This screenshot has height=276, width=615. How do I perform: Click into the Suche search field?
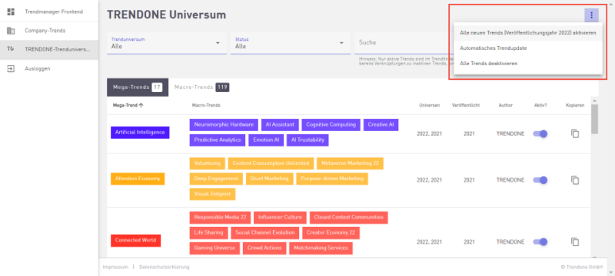point(402,43)
